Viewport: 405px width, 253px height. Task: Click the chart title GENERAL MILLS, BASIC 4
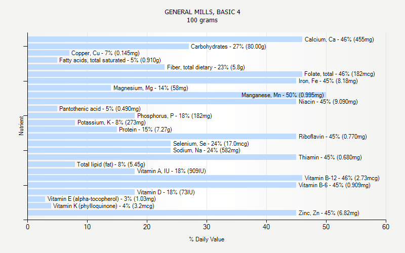click(202, 12)
